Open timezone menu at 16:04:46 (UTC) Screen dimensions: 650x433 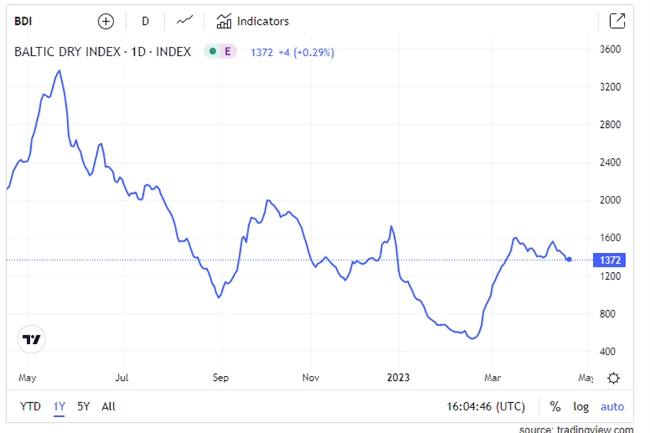pyautogui.click(x=485, y=406)
